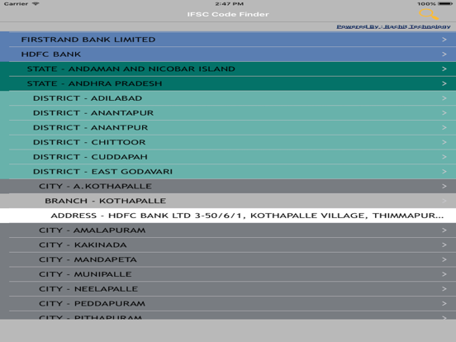The width and height of the screenshot is (456, 342).
Task: Collapse the East Godavari district chevron
Action: pyautogui.click(x=444, y=172)
